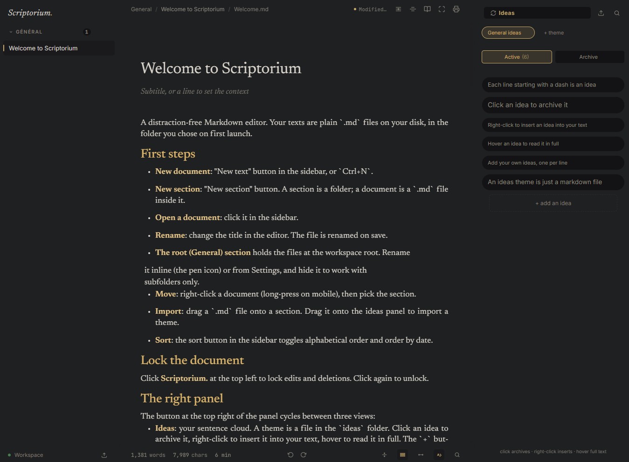The image size is (629, 462).
Task: Click the bold 'Ideas' list item text
Action: pos(165,428)
